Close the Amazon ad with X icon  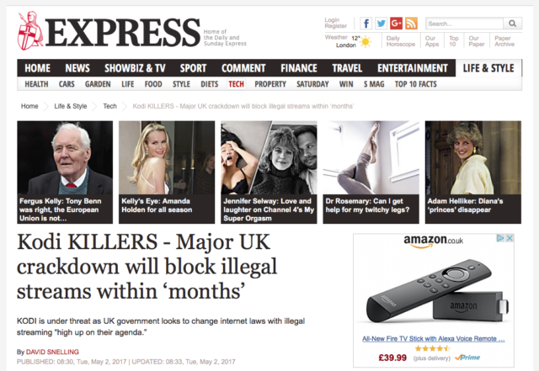[510, 238]
